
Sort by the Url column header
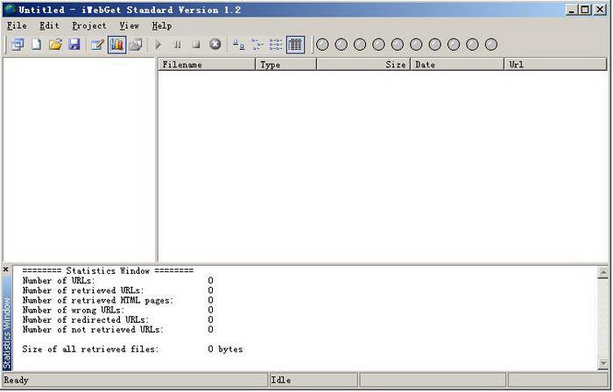(x=555, y=65)
